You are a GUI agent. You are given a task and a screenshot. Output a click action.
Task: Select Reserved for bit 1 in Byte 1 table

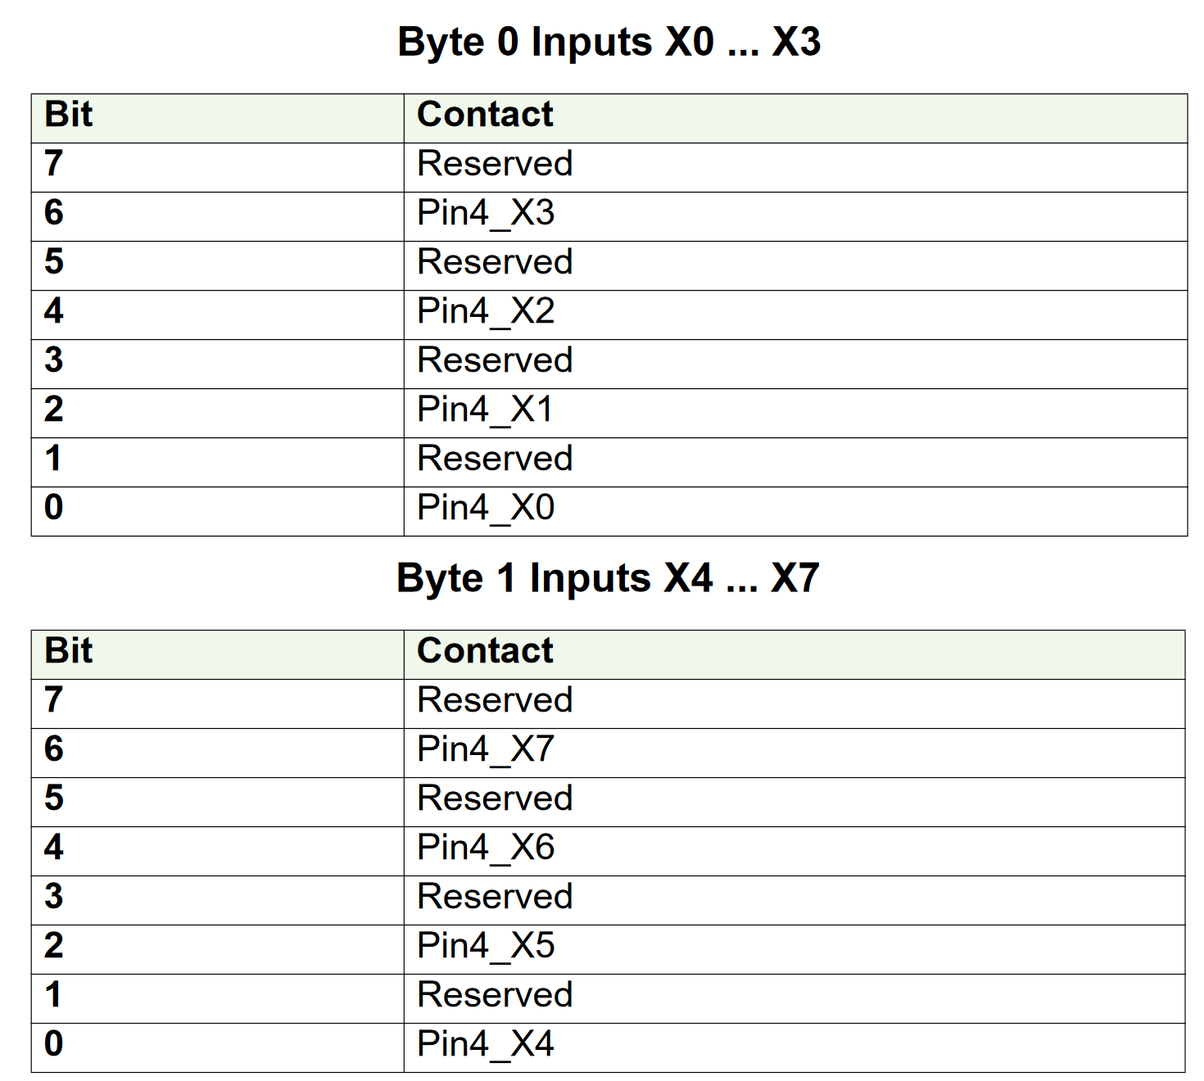coord(495,995)
